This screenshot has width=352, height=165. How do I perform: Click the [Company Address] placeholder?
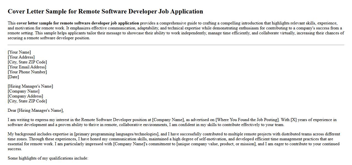coord(25,96)
